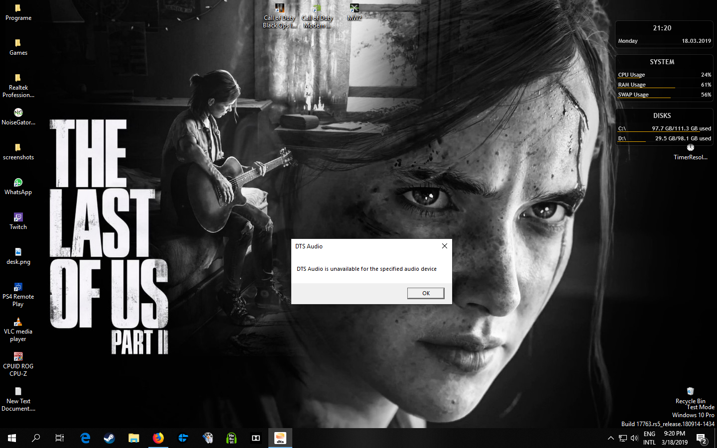Launch VLC media player shortcut
The image size is (717, 448).
(18, 330)
